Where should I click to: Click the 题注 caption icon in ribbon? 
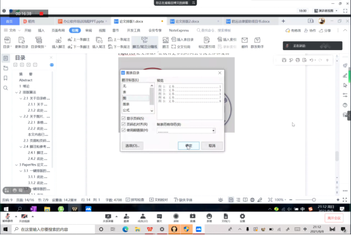pos(166,40)
